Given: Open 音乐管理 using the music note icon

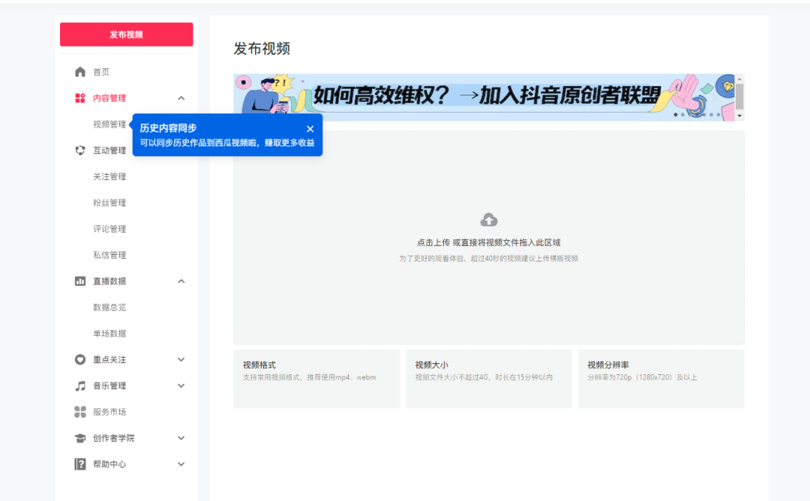Looking at the screenshot, I should [x=80, y=385].
